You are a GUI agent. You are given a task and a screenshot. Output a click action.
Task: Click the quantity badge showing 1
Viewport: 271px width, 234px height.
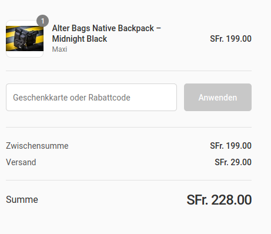[42, 21]
